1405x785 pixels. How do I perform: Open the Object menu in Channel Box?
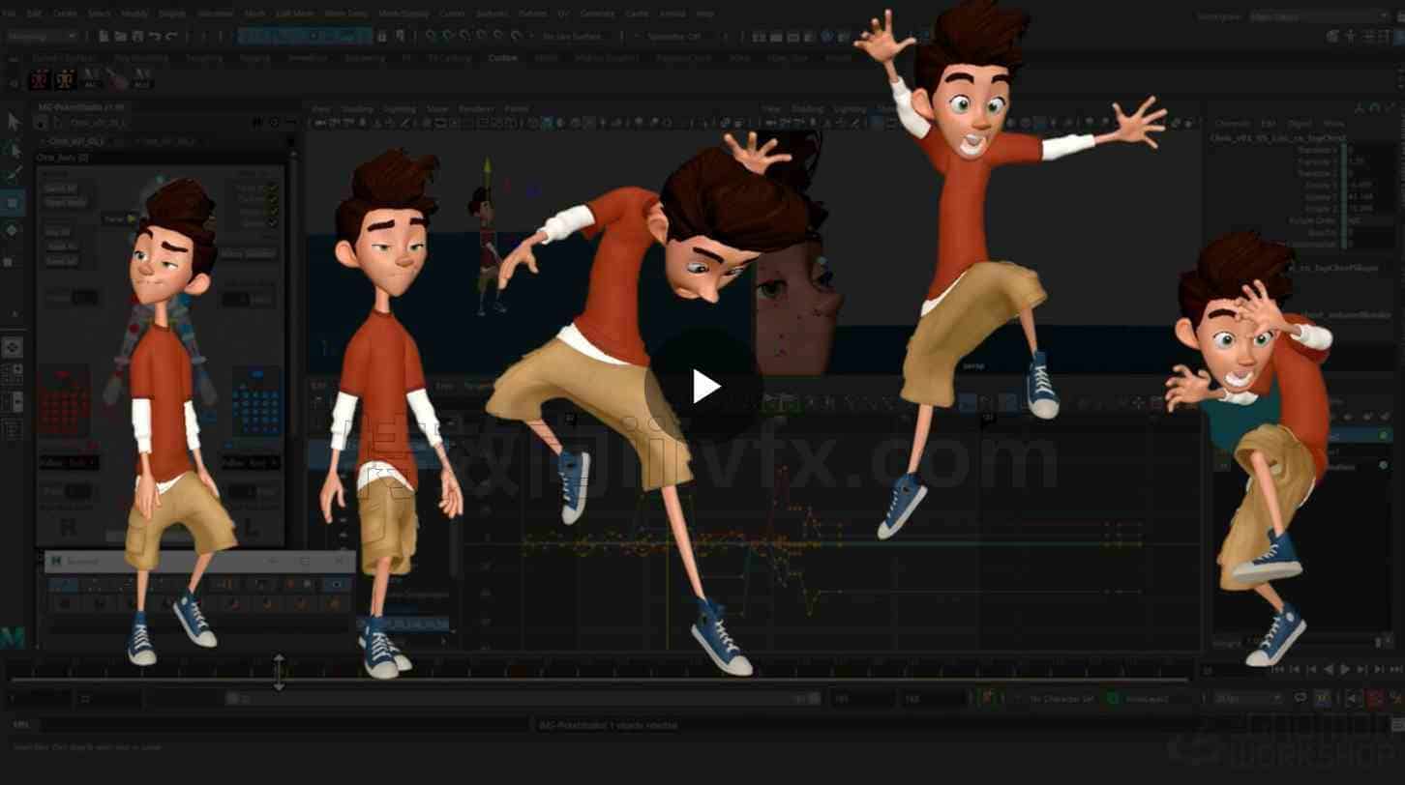(1300, 124)
